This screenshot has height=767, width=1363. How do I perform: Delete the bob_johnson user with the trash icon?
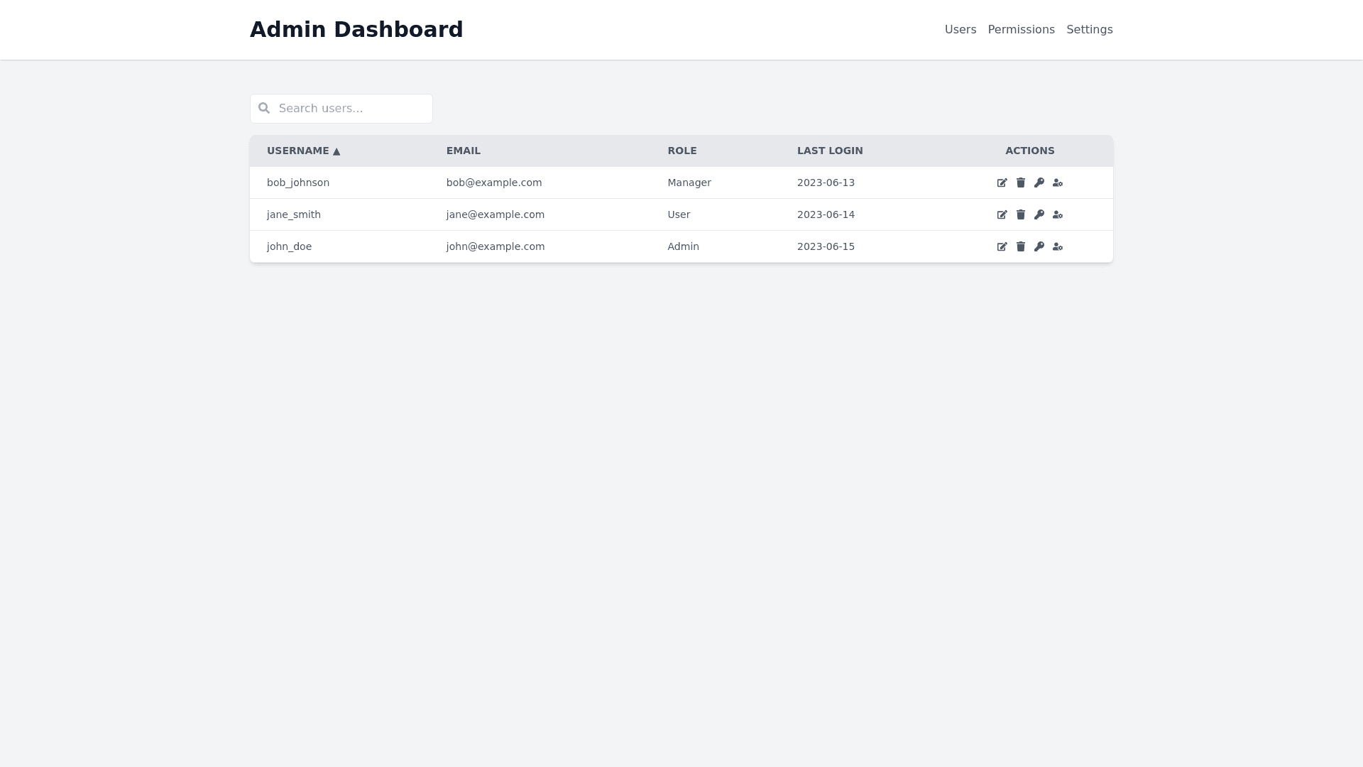1020,183
